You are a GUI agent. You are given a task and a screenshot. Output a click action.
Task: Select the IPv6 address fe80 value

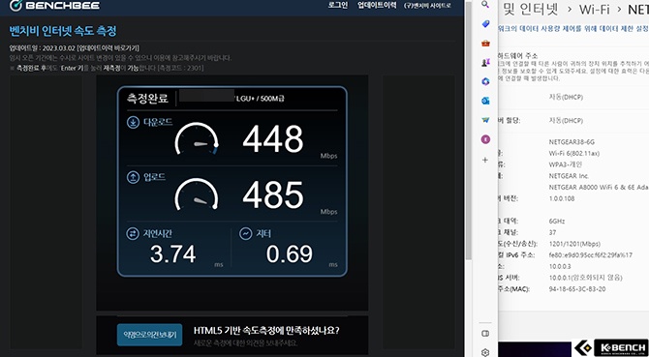pyautogui.click(x=591, y=255)
